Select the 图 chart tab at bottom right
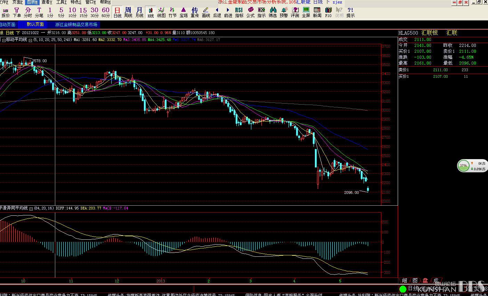This screenshot has width=488, height=296. pos(415,280)
